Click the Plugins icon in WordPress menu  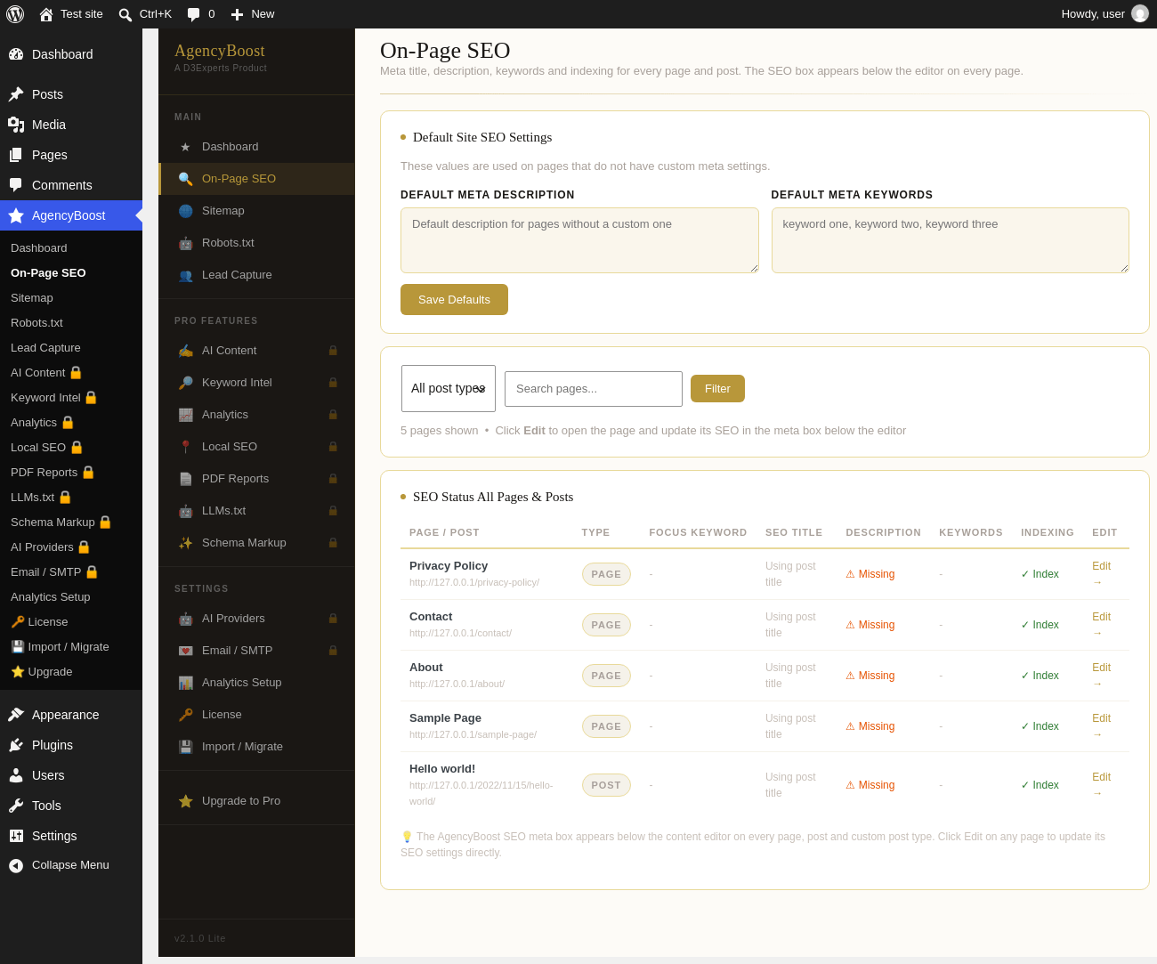16,745
